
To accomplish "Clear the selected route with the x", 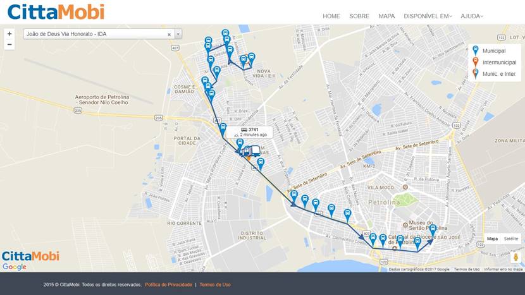I will [169, 35].
